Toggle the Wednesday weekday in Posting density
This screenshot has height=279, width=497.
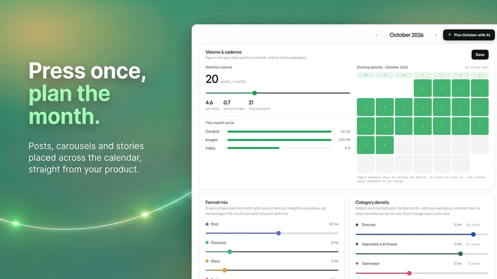pos(403,75)
